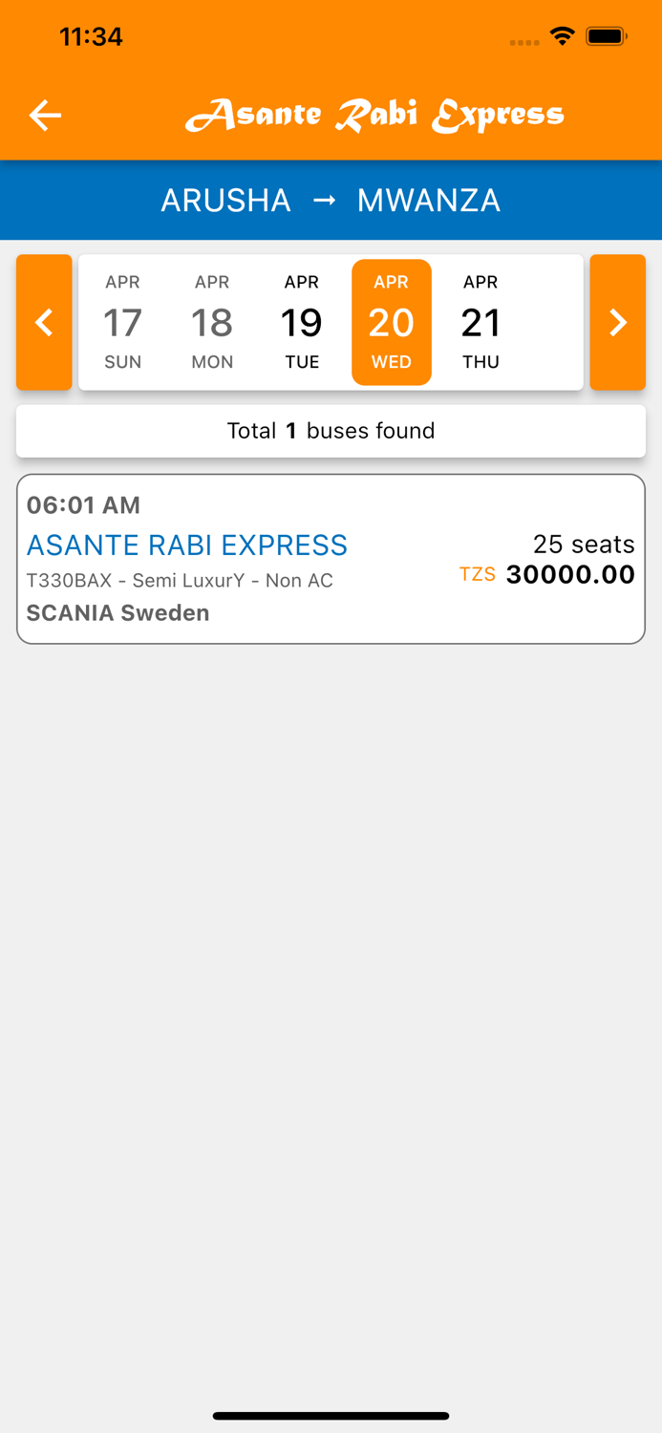Tap the Asante Rabi Express logo title
Image resolution: width=662 pixels, height=1433 pixels.
(375, 114)
